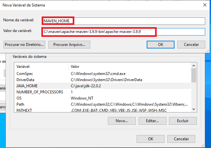Click the variable list scroll up arrow
Image resolution: width=211 pixels, height=148 pixels.
coord(194,66)
